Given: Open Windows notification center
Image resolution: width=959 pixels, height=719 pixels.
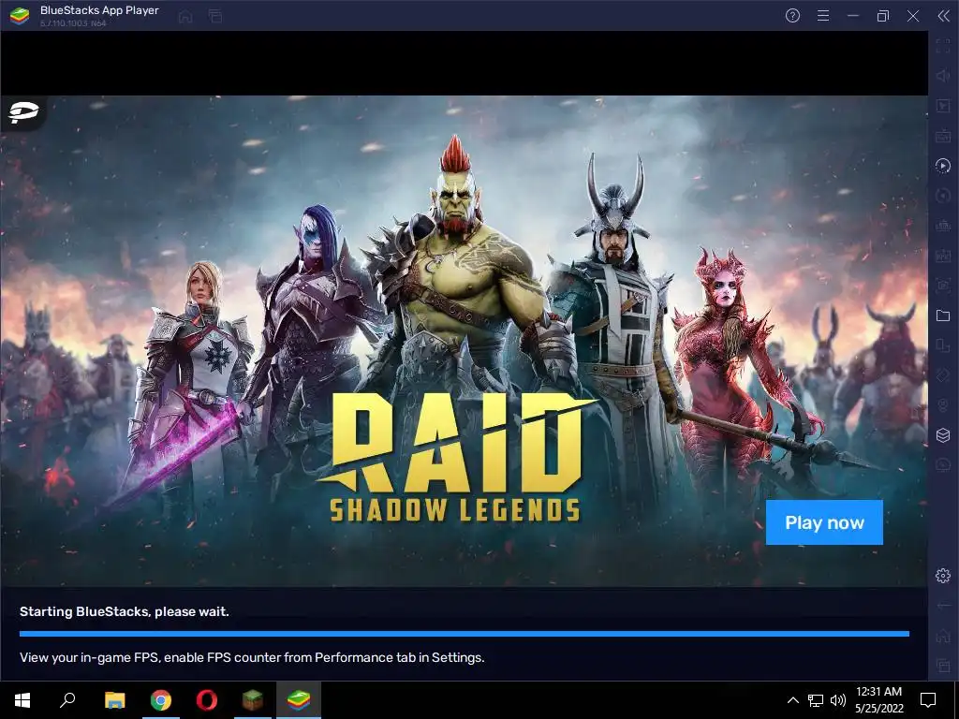Looking at the screenshot, I should (928, 700).
